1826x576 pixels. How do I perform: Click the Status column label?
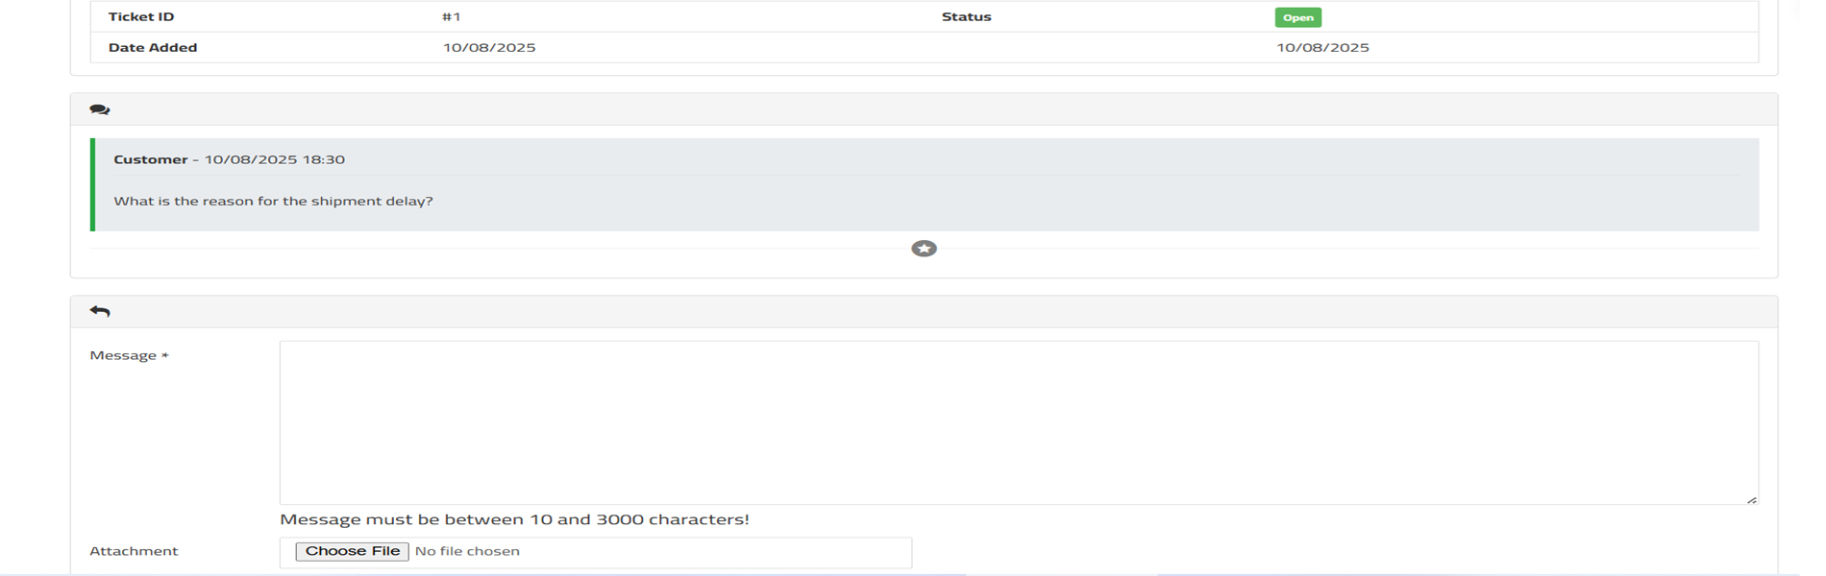coord(966,16)
